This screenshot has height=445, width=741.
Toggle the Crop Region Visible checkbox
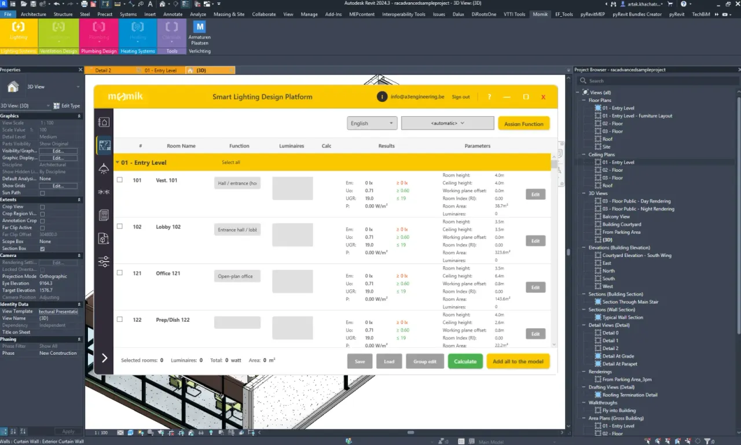click(42, 214)
